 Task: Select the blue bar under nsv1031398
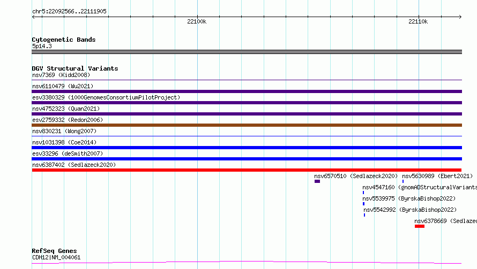pyautogui.click(x=247, y=148)
